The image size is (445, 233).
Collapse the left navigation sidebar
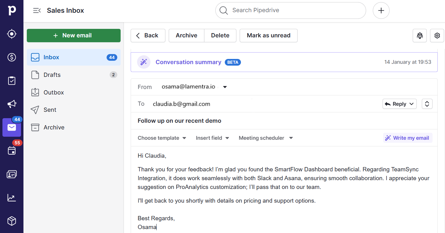(x=37, y=10)
